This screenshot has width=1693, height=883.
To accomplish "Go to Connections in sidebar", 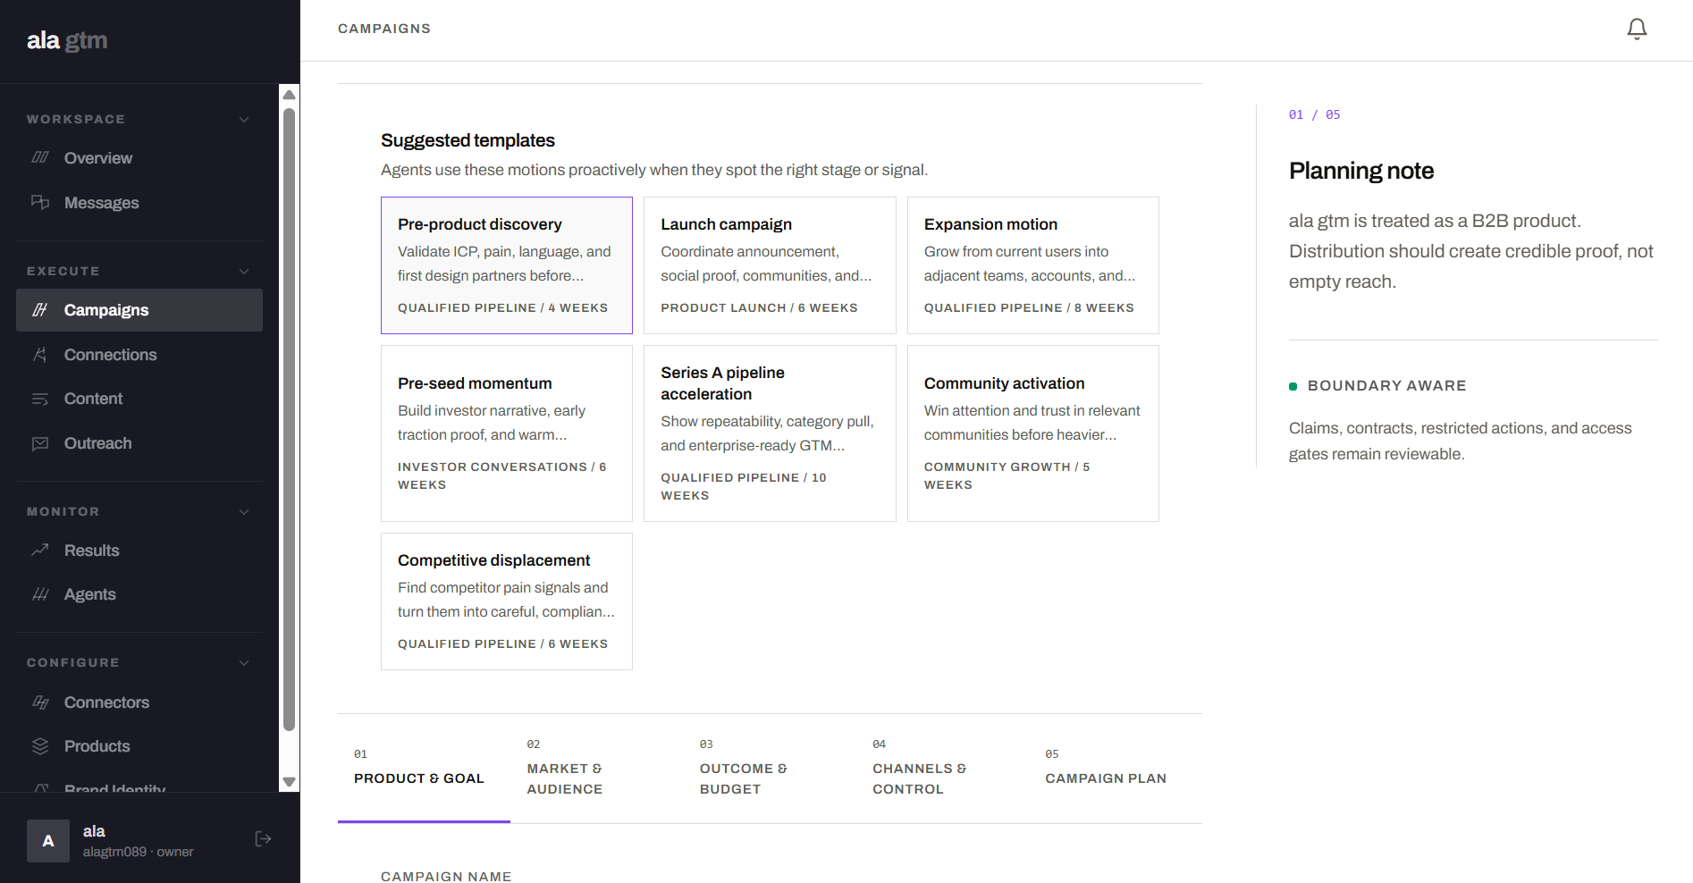I will [x=139, y=355].
